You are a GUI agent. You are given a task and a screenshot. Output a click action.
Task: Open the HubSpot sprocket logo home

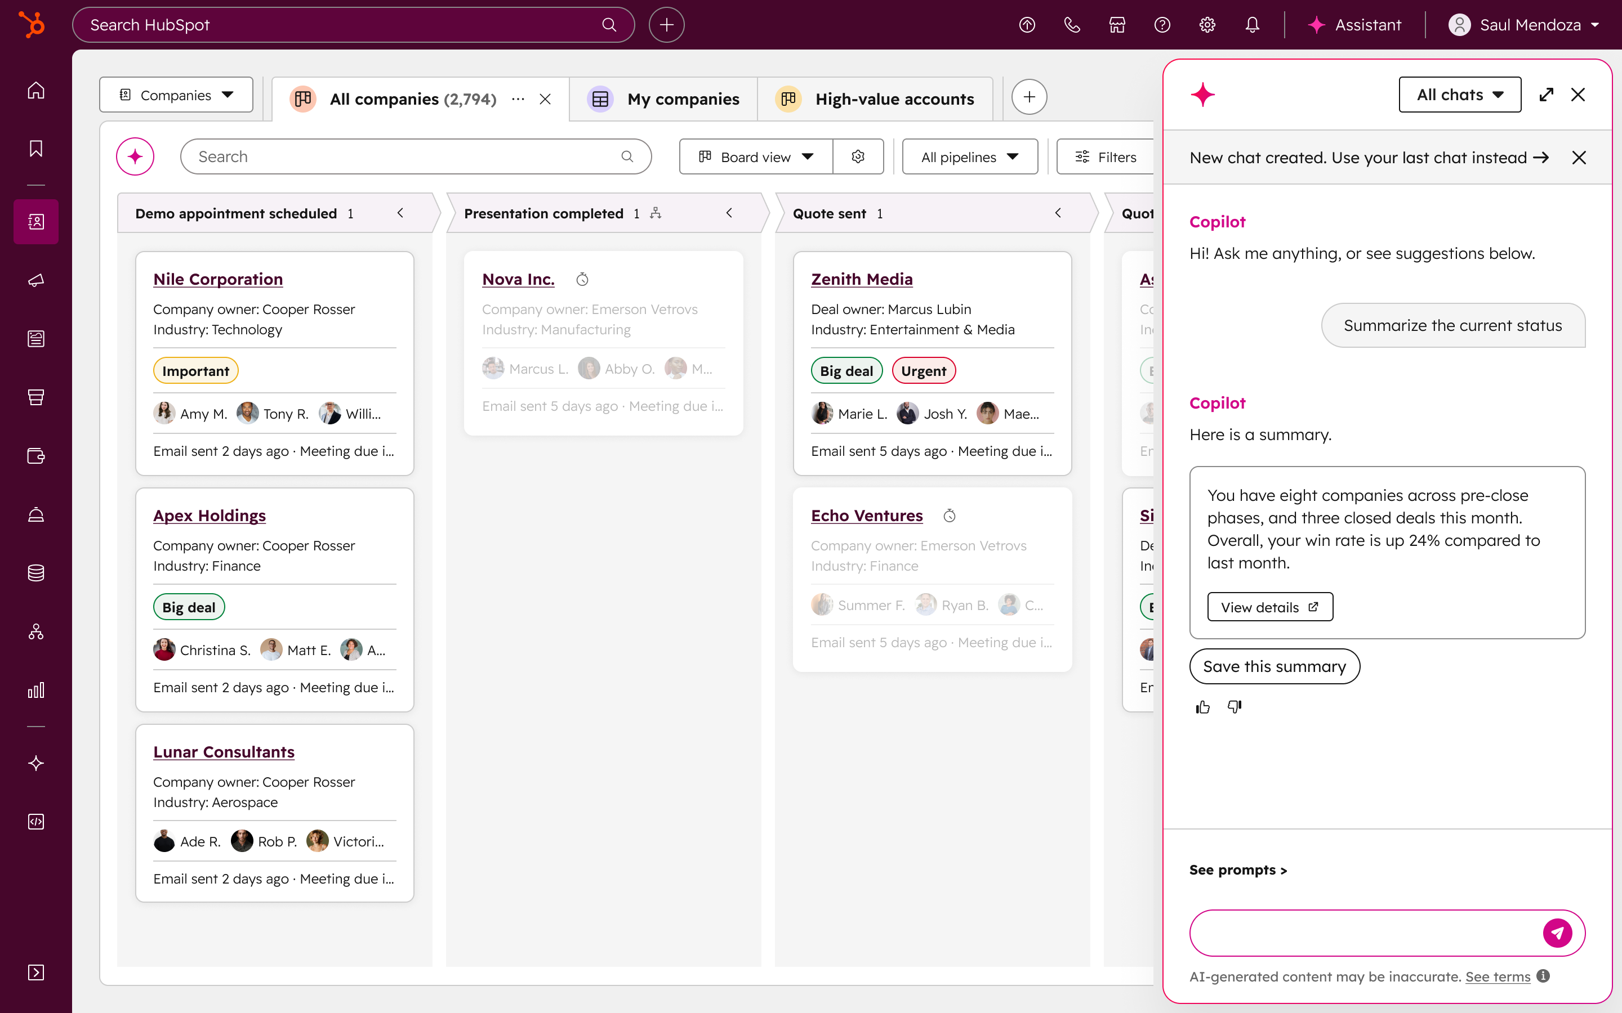(x=32, y=25)
